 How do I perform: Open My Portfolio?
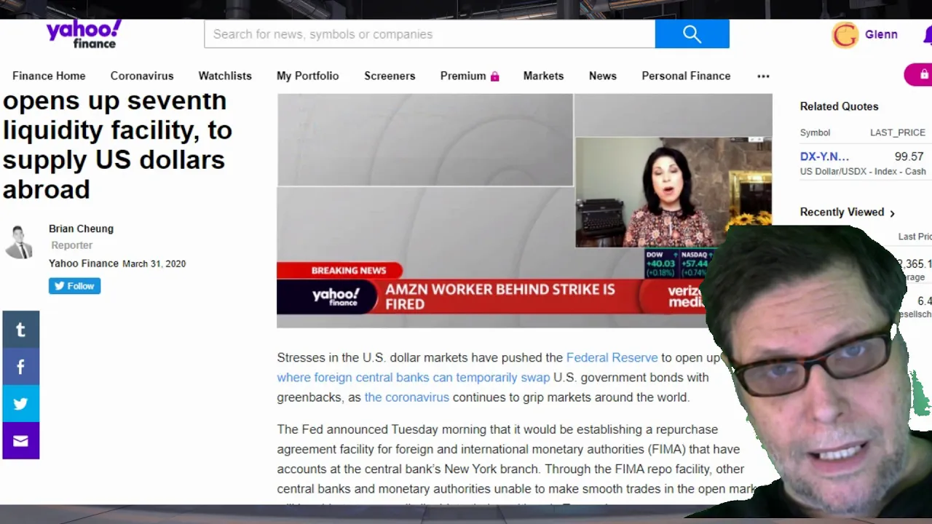click(x=307, y=76)
